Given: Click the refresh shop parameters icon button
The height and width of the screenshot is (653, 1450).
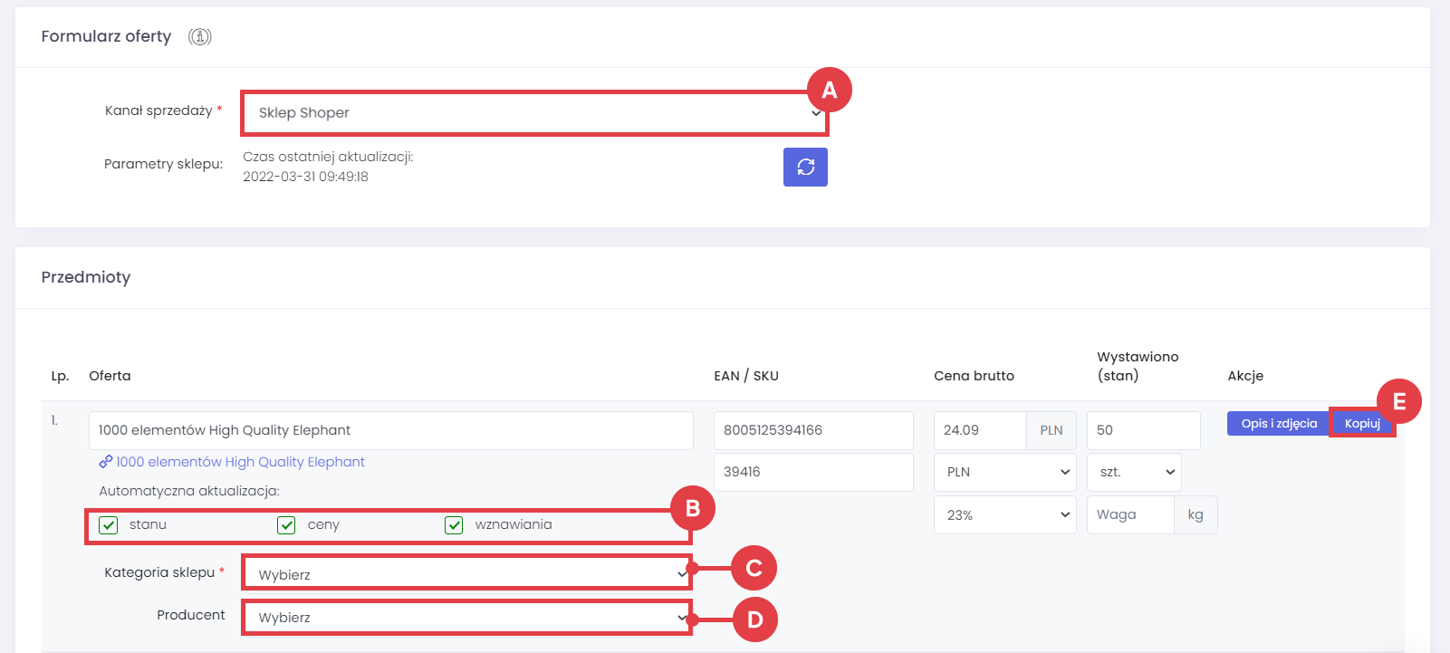Looking at the screenshot, I should point(805,167).
